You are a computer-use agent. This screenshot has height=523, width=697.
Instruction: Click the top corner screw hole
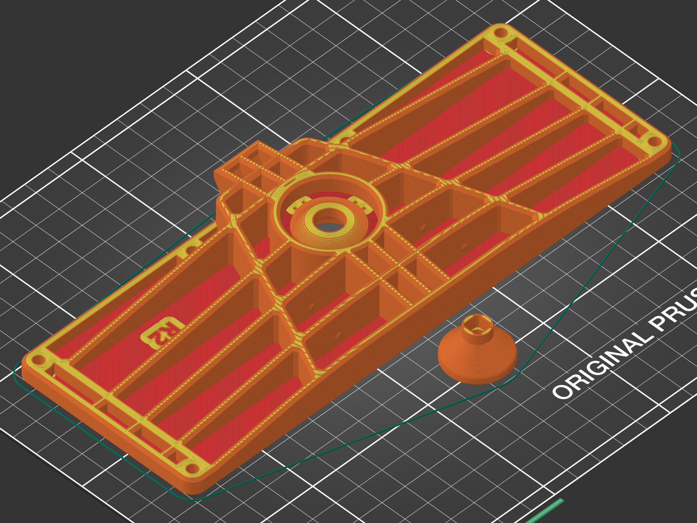[501, 33]
